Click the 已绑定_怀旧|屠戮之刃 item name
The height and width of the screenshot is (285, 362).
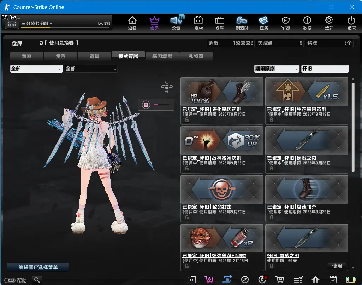coord(292,158)
